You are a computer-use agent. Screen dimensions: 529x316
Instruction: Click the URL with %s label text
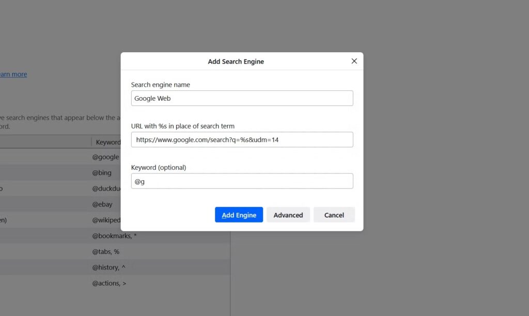183,126
